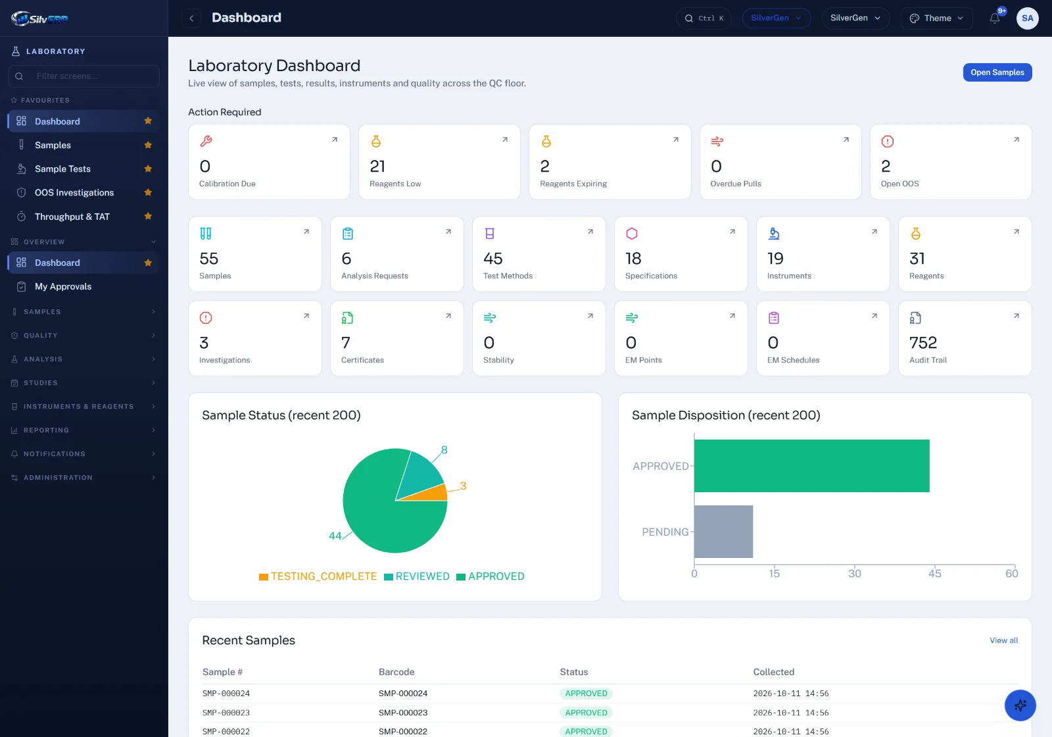Image resolution: width=1052 pixels, height=737 pixels.
Task: Click the collapse sidebar back chevron
Action: [x=191, y=18]
